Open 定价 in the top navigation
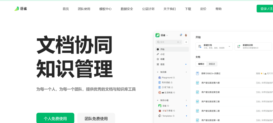273x123 pixels. click(x=203, y=9)
